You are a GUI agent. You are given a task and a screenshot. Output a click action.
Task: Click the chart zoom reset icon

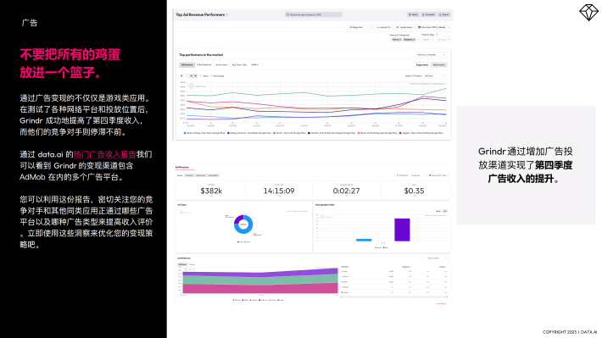(191, 76)
